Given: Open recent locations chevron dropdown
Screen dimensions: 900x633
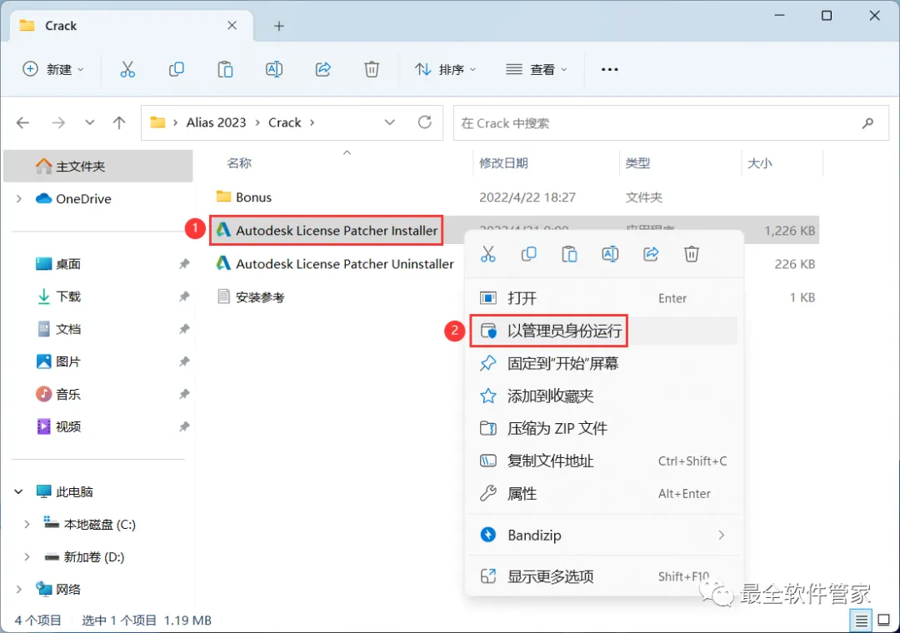Looking at the screenshot, I should tap(89, 122).
